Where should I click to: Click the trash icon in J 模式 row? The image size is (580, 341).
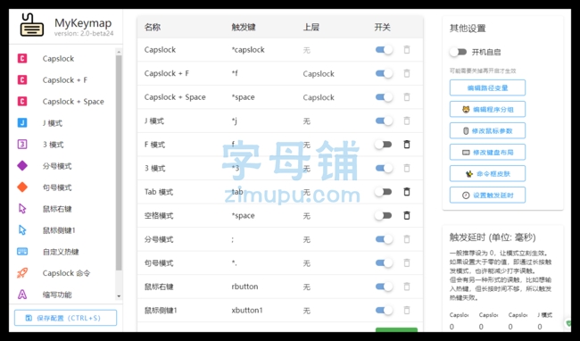pos(407,121)
